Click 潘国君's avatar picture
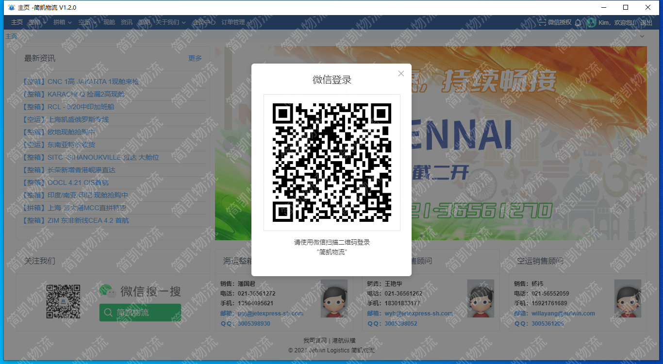This screenshot has height=364, width=663. click(x=334, y=298)
